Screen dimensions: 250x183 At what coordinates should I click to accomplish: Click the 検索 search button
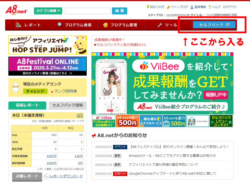tap(119, 11)
